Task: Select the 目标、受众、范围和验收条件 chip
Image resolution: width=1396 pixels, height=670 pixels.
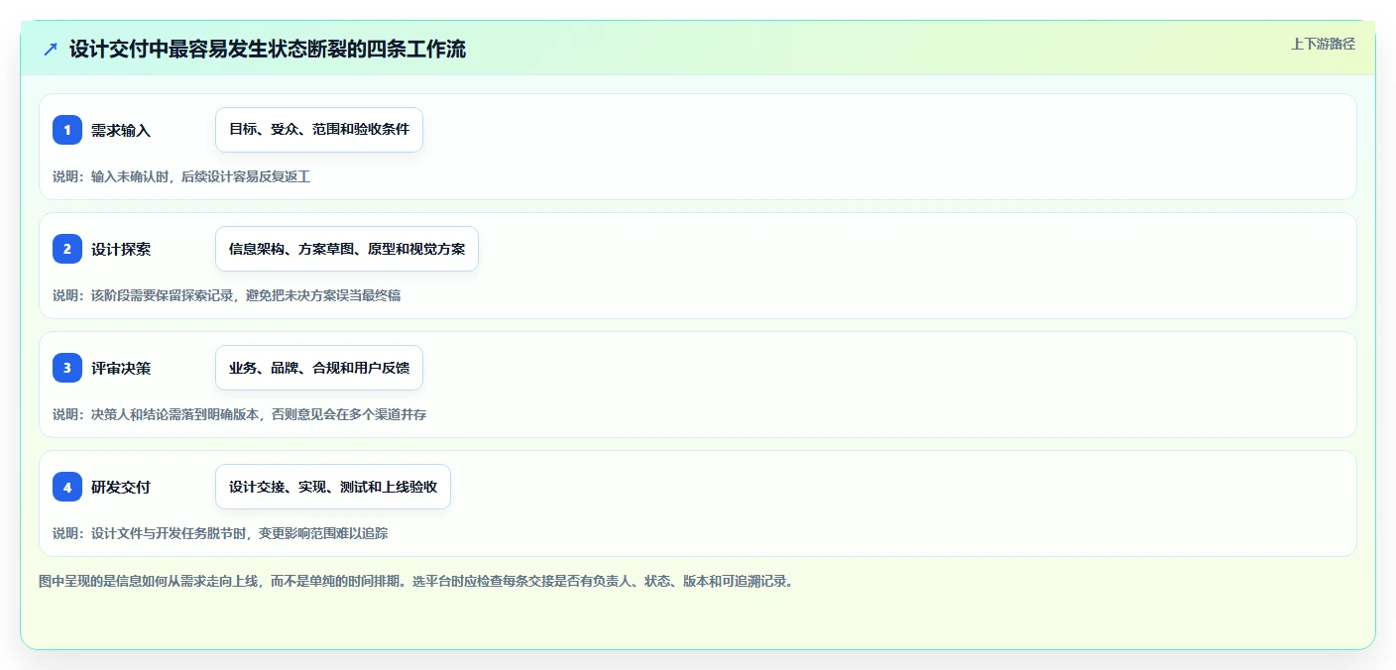Action: pyautogui.click(x=319, y=130)
